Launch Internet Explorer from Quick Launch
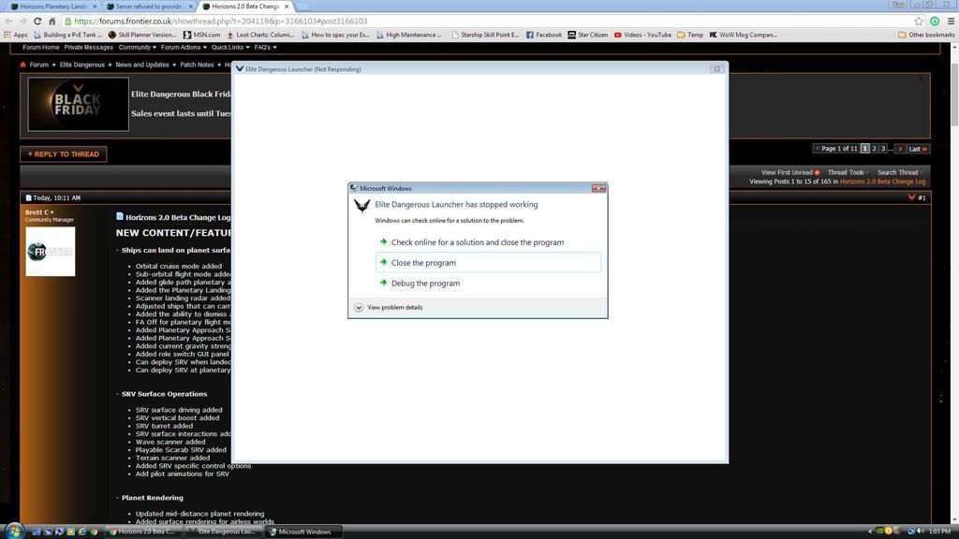 [82, 532]
